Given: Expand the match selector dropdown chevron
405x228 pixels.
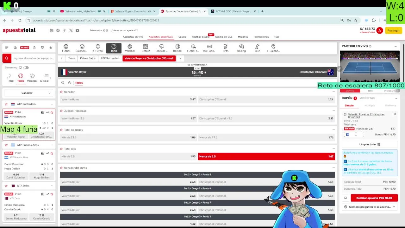Looking at the screenshot, I should [180, 58].
